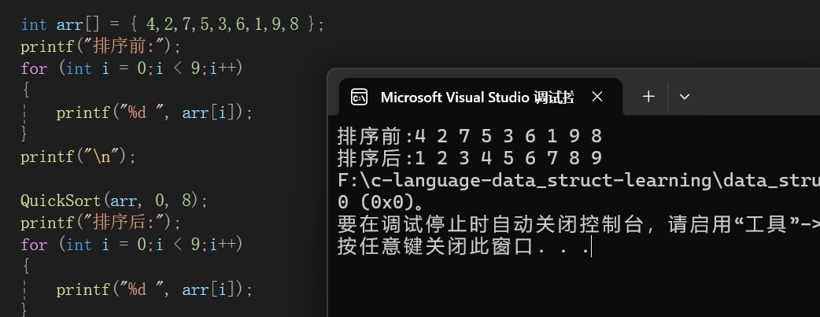The image size is (820, 317).
Task: Expand the terminal profile dropdown chevron
Action: pos(684,97)
